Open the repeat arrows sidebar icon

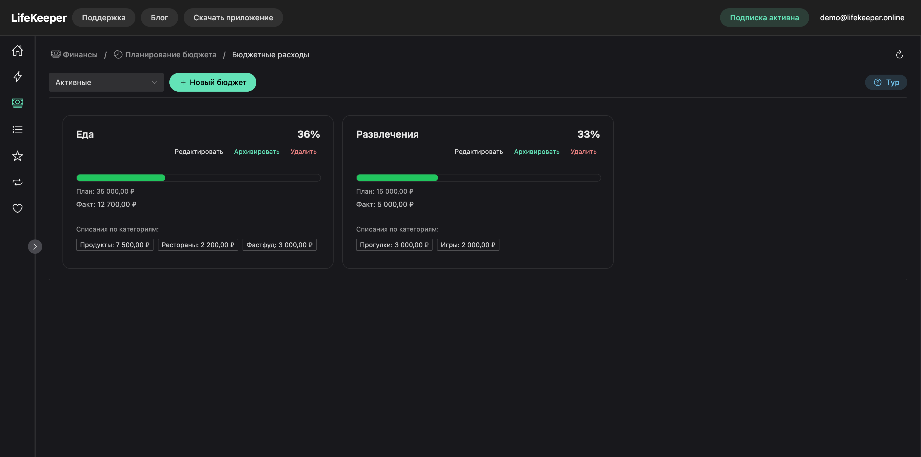pyautogui.click(x=17, y=182)
